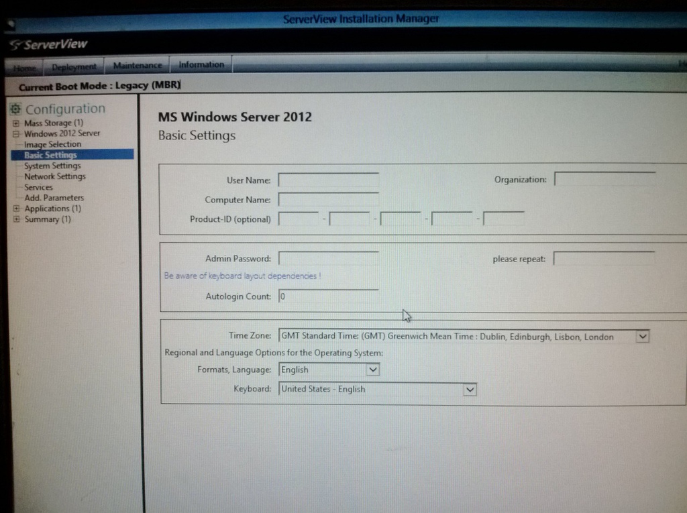Click the Admin Password field

[x=329, y=258]
